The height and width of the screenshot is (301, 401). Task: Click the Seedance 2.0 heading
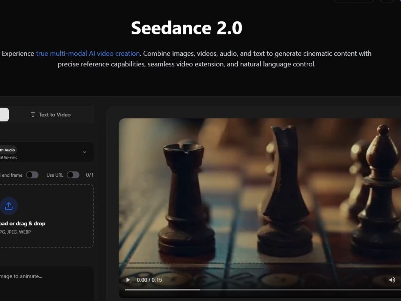pos(186,28)
